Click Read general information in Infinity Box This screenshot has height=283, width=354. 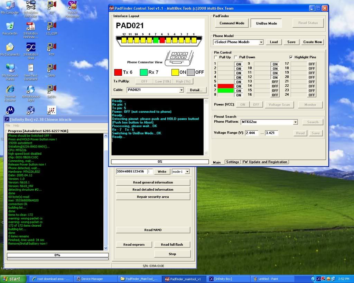153,182
